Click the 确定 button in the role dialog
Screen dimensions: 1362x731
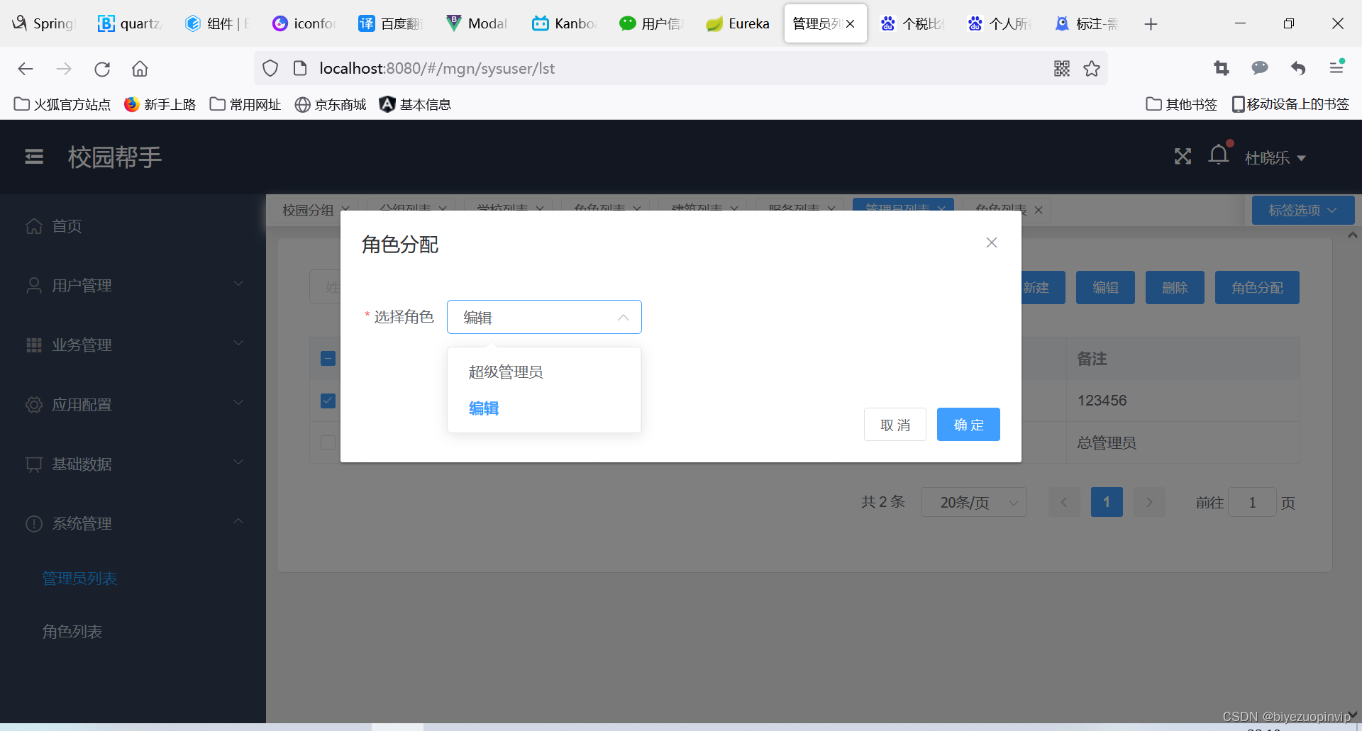pyautogui.click(x=968, y=424)
